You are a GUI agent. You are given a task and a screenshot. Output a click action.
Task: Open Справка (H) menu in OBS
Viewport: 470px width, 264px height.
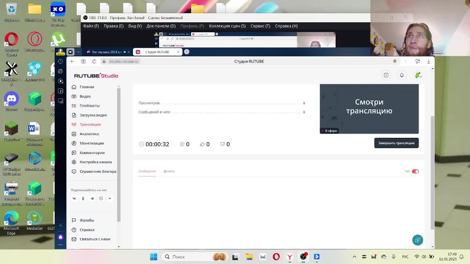[286, 26]
